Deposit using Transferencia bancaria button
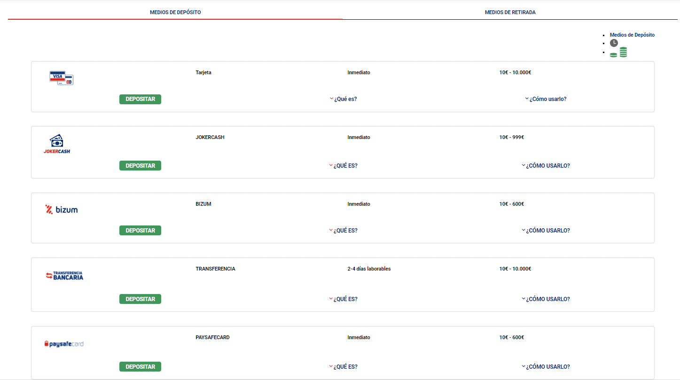The image size is (680, 380). [x=140, y=299]
